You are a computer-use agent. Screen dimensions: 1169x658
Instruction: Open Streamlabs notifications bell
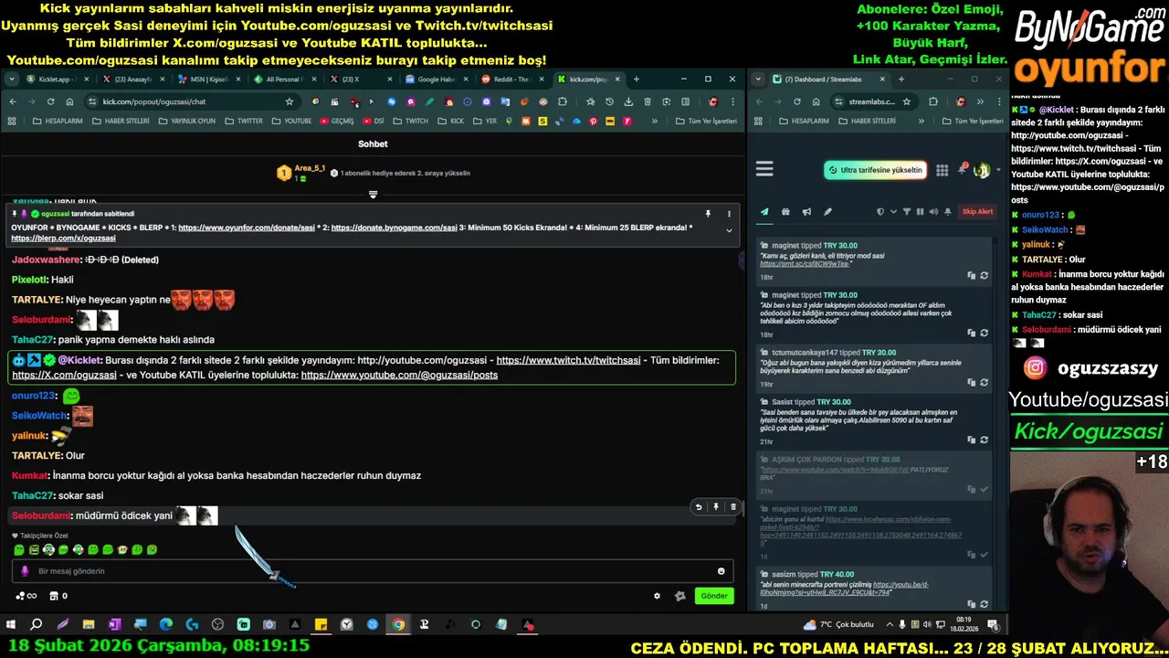(x=962, y=170)
